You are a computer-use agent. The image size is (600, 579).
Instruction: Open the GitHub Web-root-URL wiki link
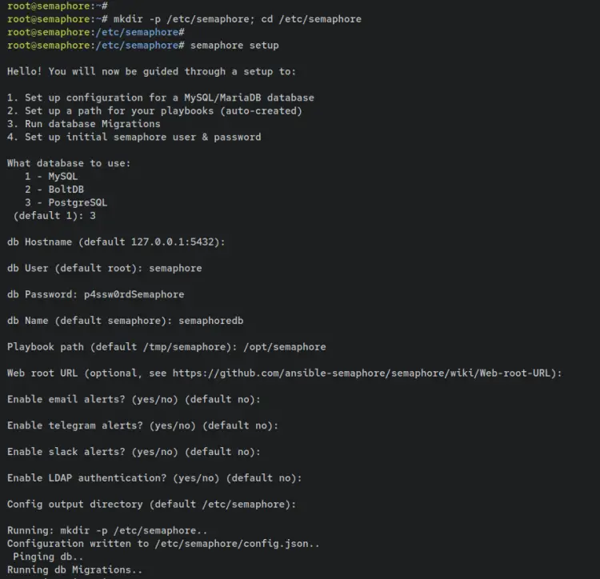tap(366, 373)
